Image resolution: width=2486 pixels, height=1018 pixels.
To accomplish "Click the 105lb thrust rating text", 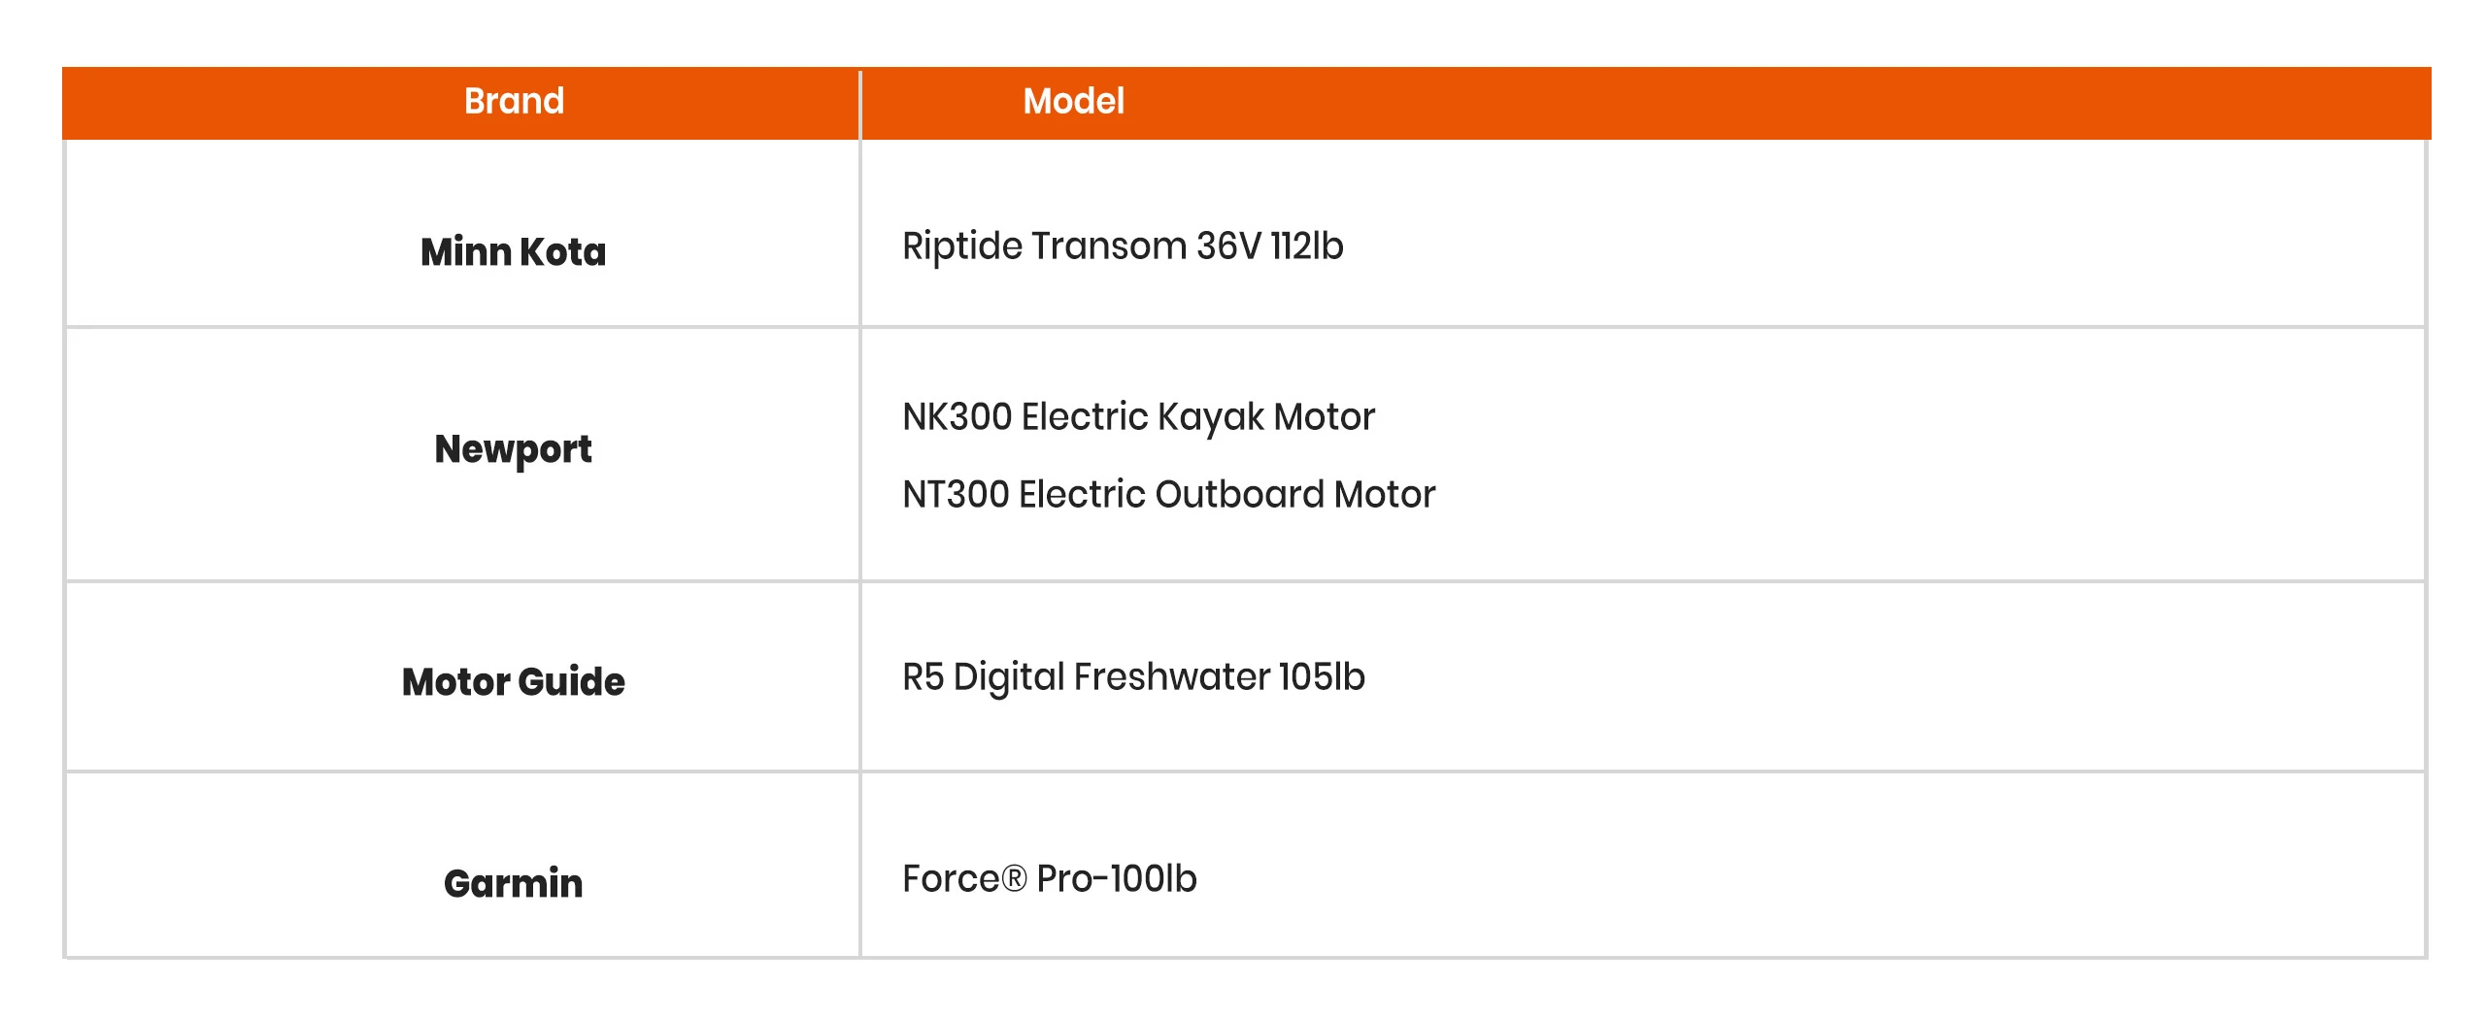I will point(1322,677).
